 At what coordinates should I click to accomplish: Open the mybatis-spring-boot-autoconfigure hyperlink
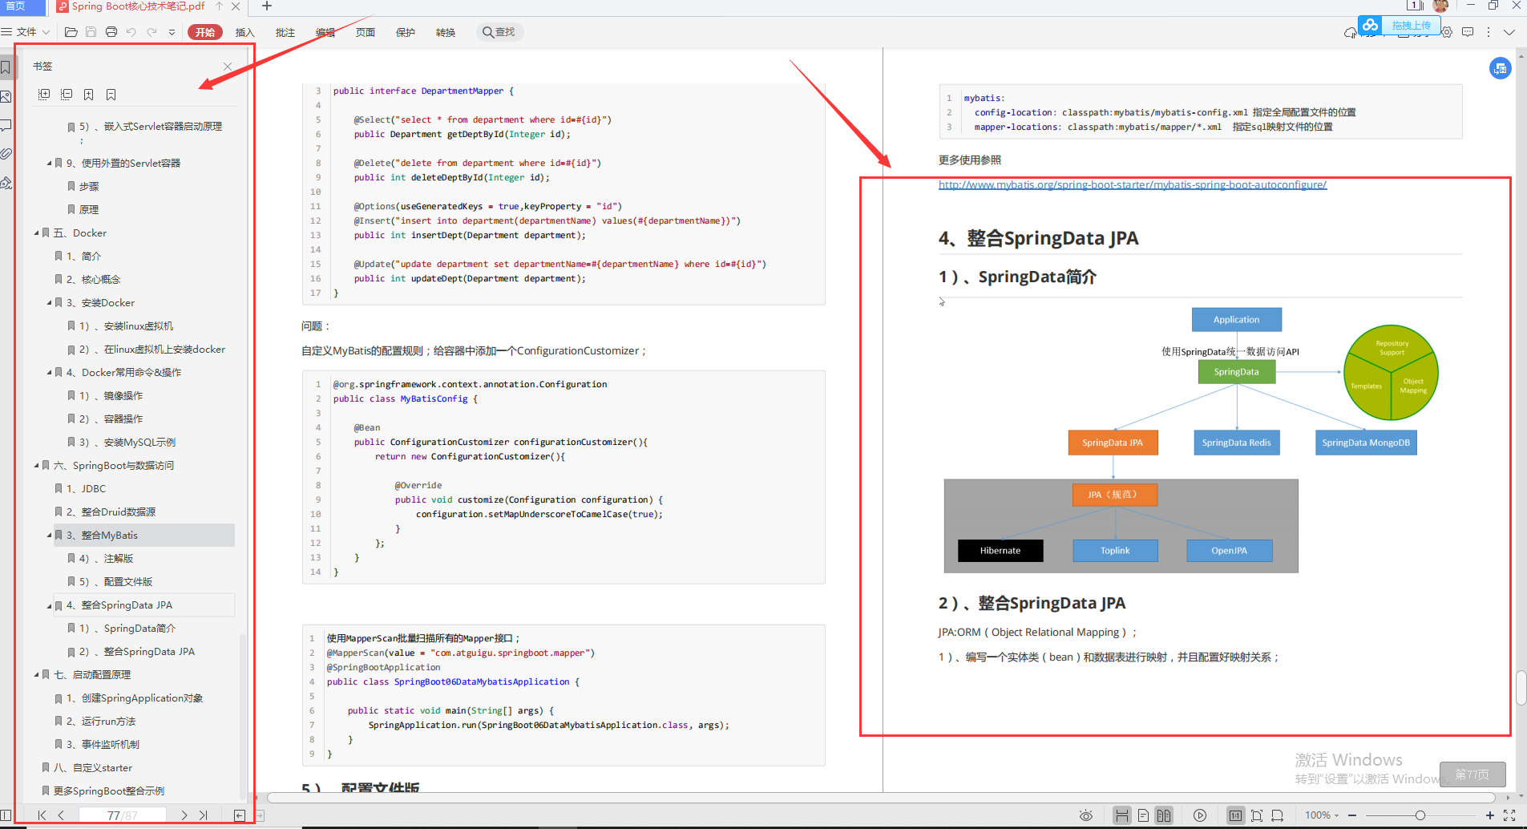click(x=1133, y=184)
